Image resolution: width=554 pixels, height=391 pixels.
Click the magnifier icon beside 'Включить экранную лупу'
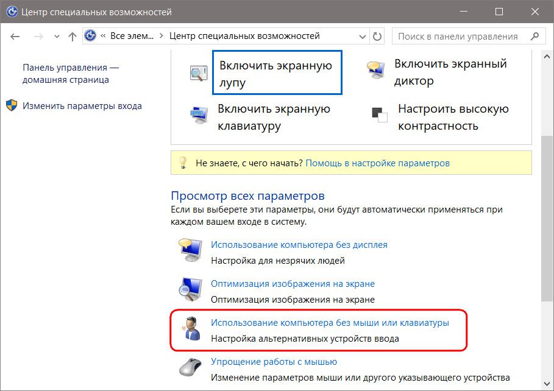tap(198, 73)
